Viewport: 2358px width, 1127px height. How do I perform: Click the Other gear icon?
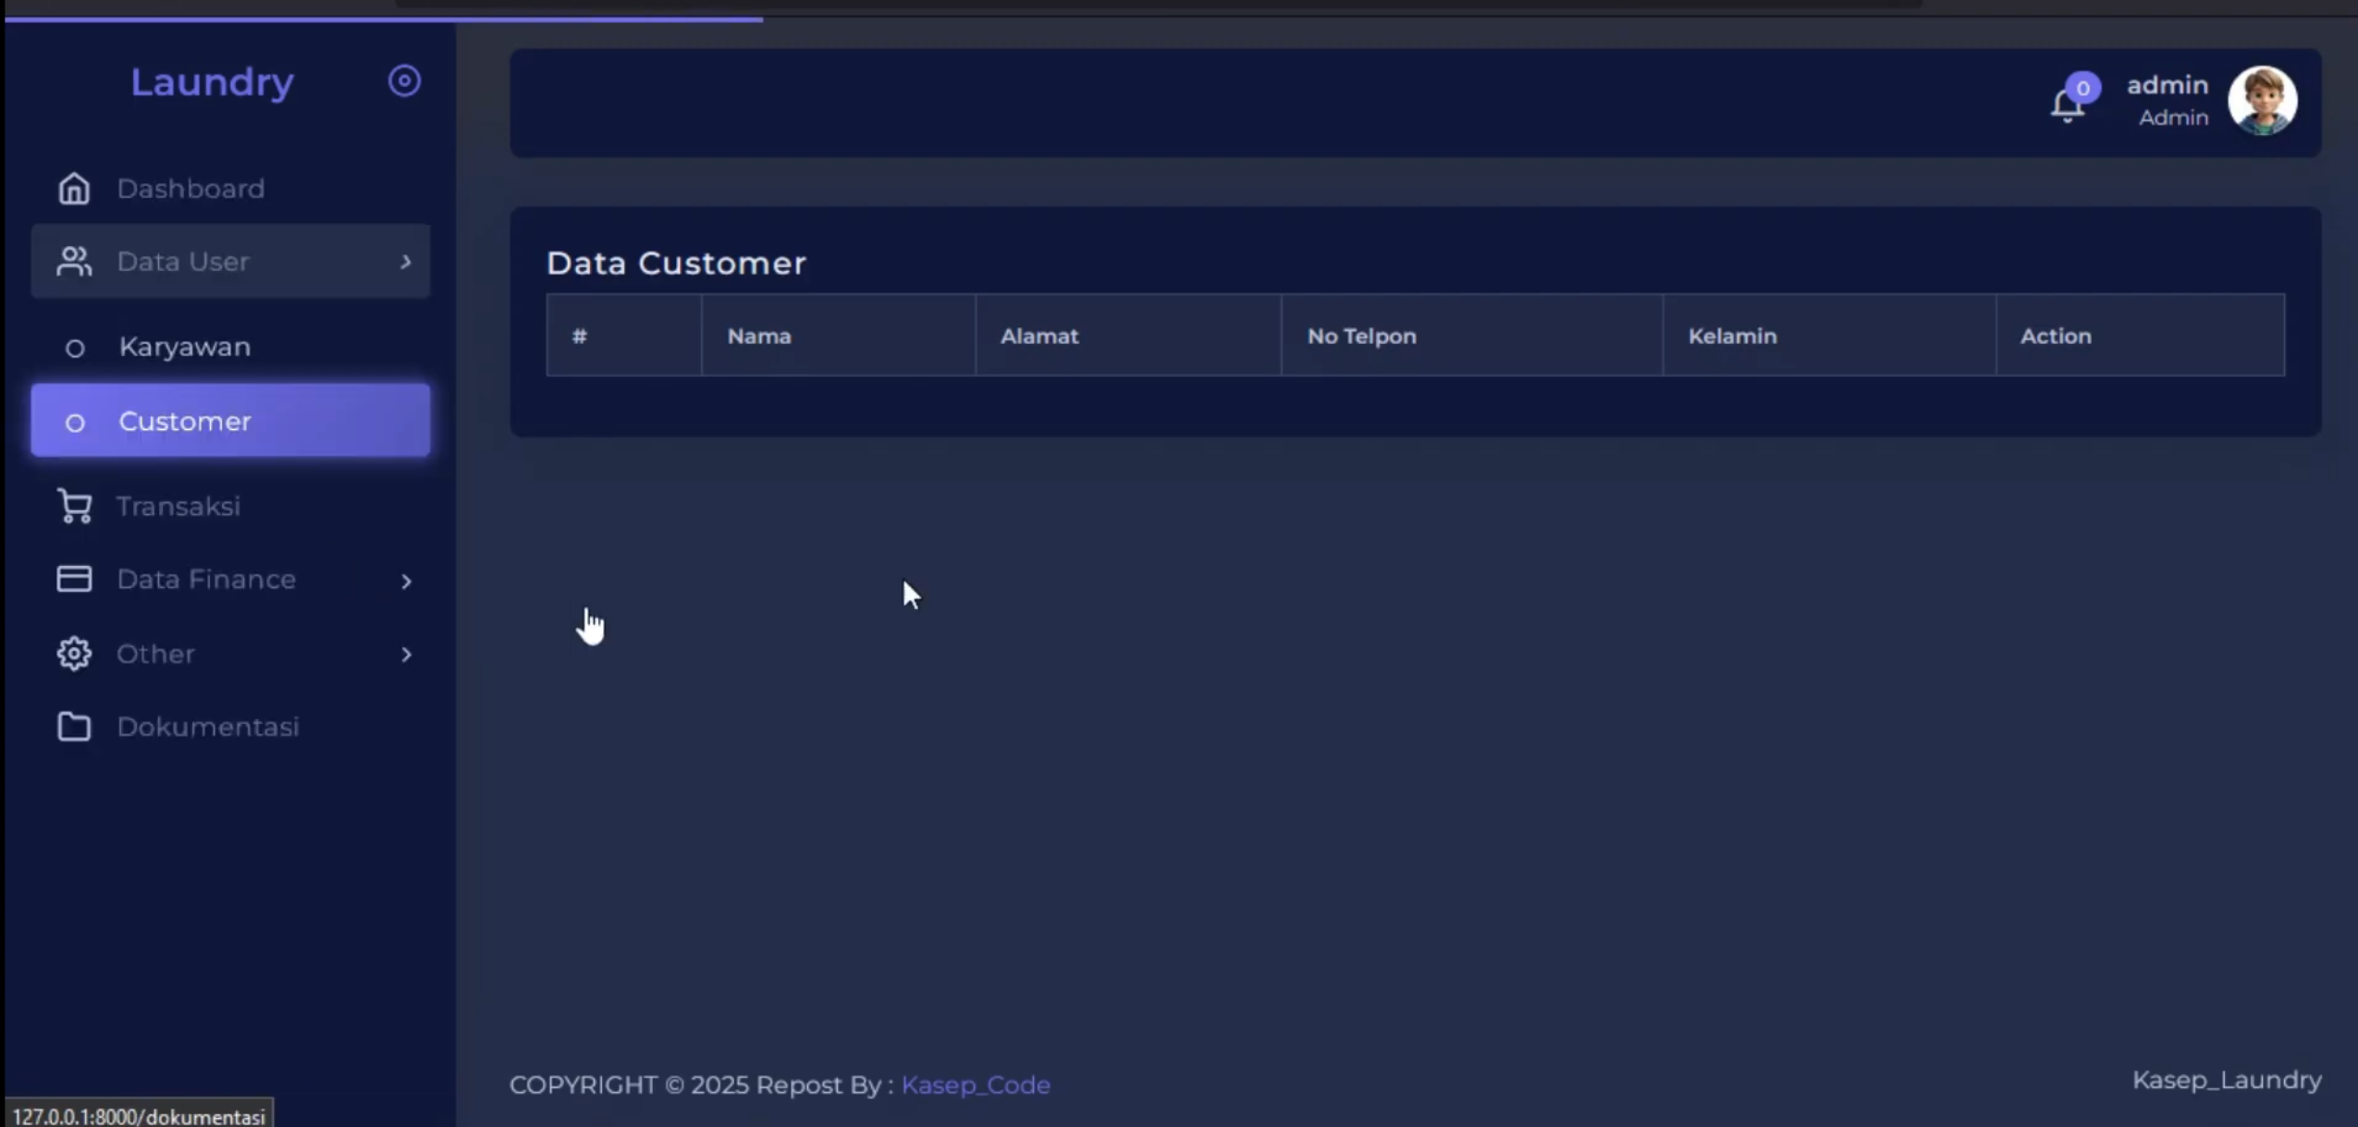74,654
